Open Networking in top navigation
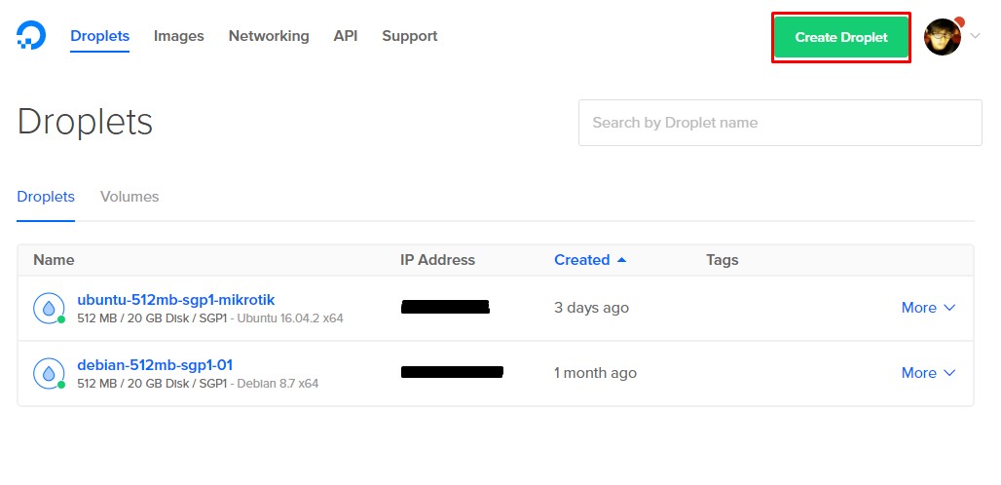The image size is (1001, 485). click(x=269, y=36)
